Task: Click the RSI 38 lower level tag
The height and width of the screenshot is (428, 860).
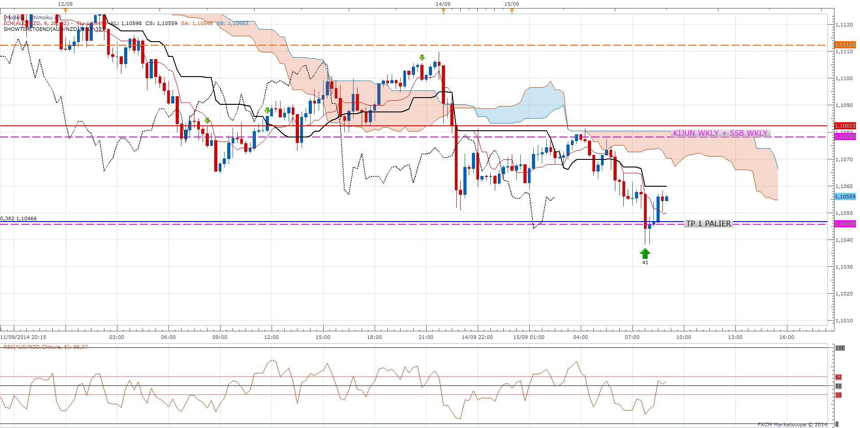Action: (x=838, y=395)
